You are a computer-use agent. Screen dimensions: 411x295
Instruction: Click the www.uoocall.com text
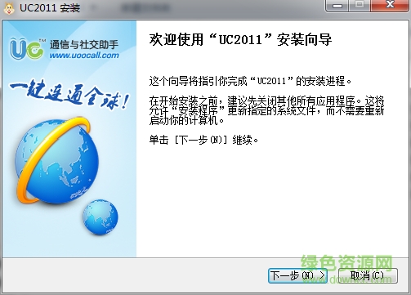click(84, 56)
